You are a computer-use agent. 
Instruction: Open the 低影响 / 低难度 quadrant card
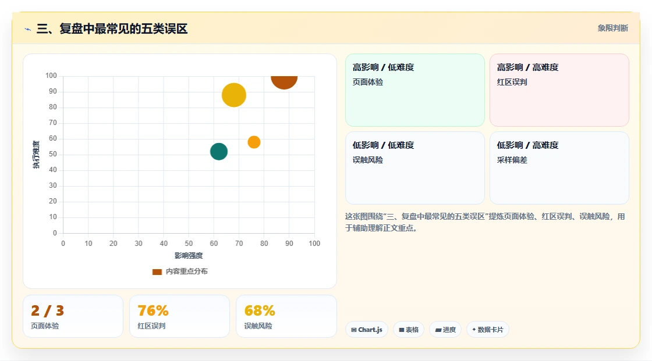[x=415, y=168]
